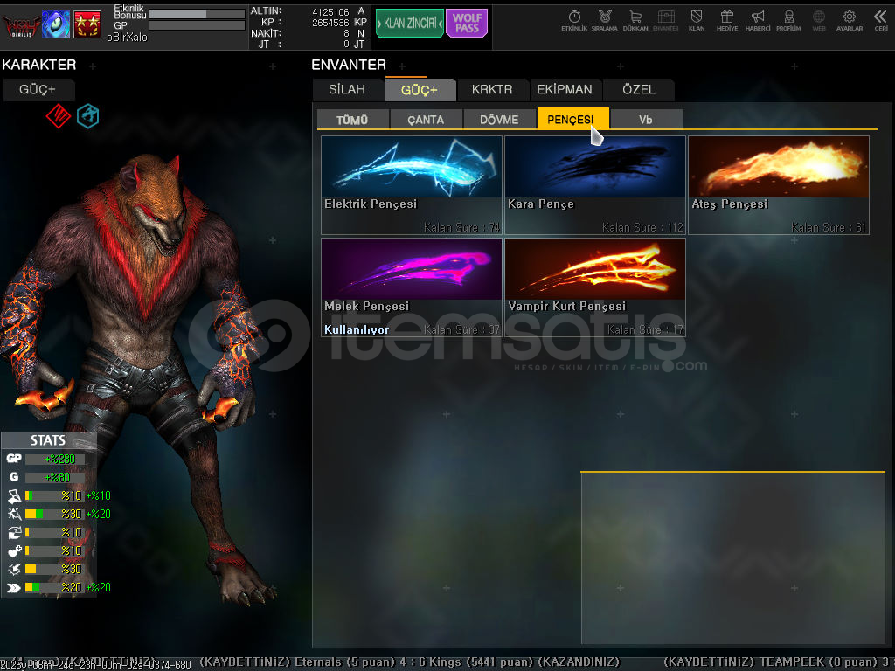Click the teal hexagon power-up icon
This screenshot has height=671, width=895.
pyautogui.click(x=88, y=116)
